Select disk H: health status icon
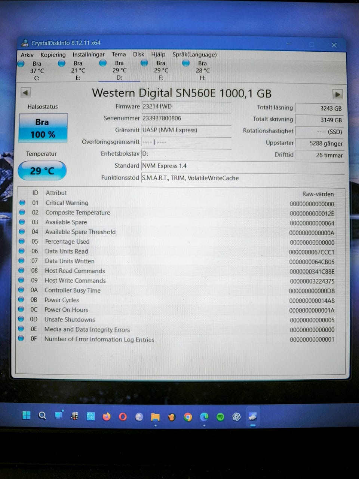This screenshot has height=479, width=359. tap(186, 63)
